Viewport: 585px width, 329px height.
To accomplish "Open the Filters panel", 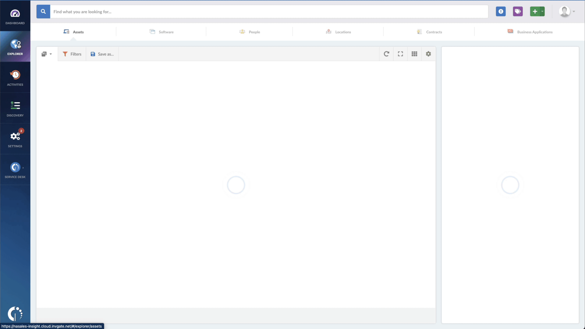I will 72,54.
